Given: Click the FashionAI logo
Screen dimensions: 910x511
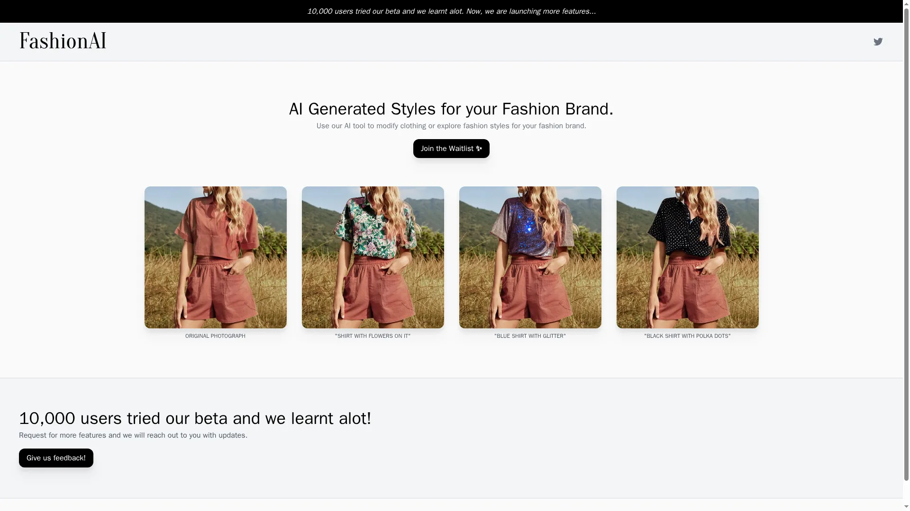Looking at the screenshot, I should pyautogui.click(x=63, y=41).
